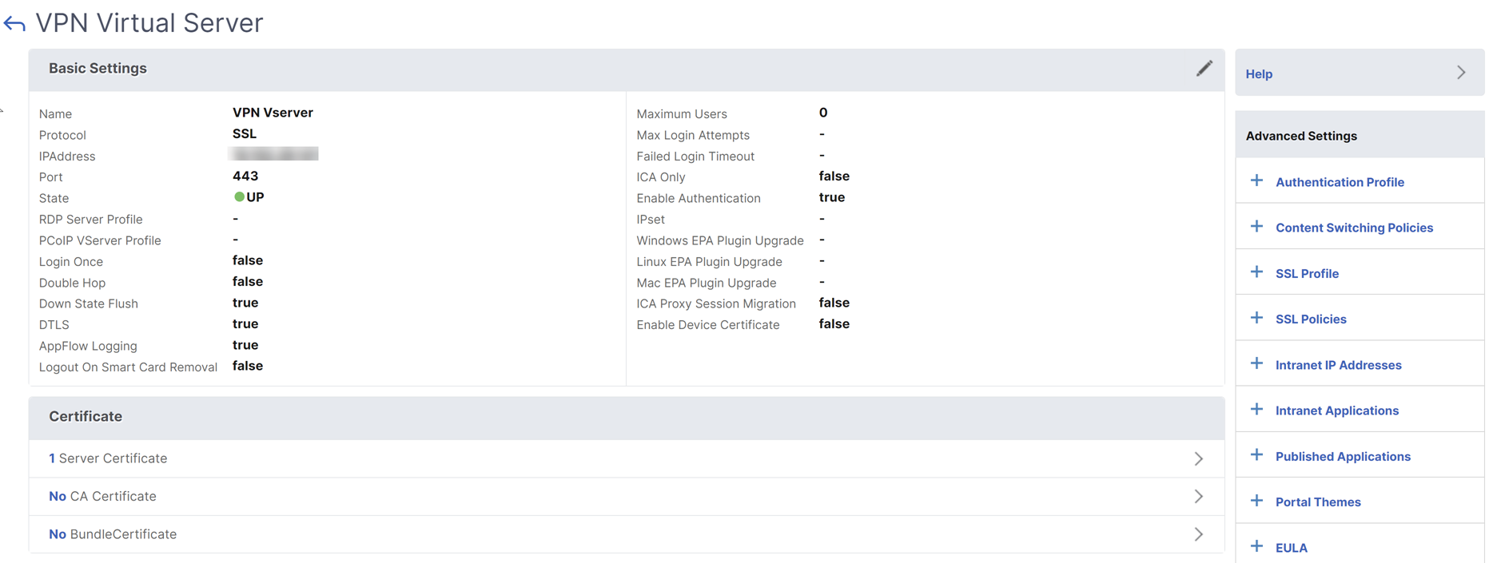The height and width of the screenshot is (563, 1489).
Task: Click the Enable Authentication true value
Action: [x=832, y=197]
